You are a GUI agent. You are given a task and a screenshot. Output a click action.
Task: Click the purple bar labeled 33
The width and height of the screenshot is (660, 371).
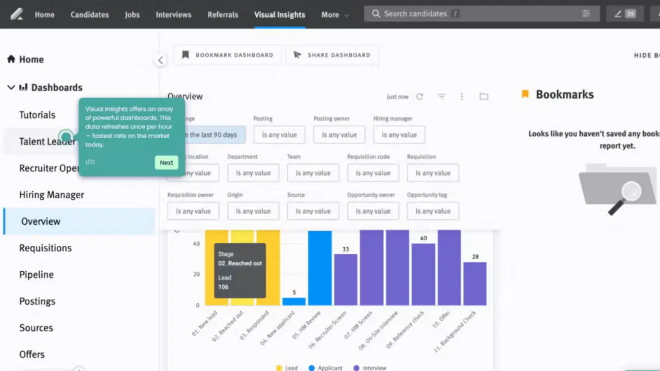[x=346, y=279]
